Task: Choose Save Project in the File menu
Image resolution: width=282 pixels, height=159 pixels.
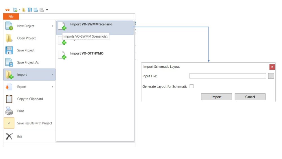Action: 29,50
